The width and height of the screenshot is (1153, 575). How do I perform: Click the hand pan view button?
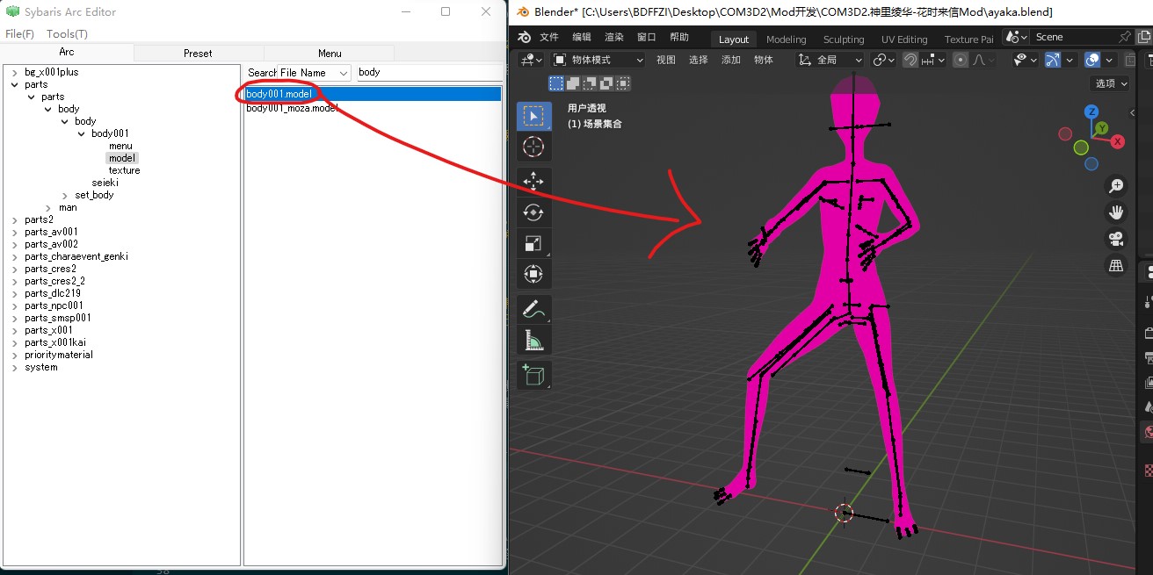(x=1116, y=212)
